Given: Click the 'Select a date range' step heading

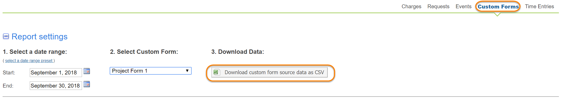Looking at the screenshot, I should (x=35, y=52).
